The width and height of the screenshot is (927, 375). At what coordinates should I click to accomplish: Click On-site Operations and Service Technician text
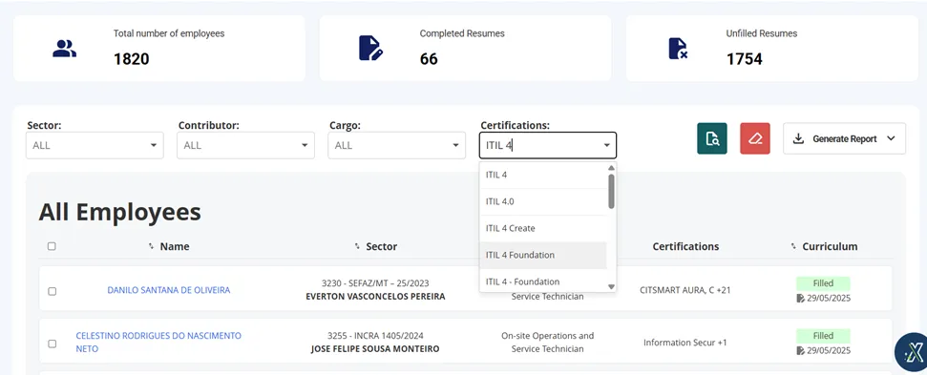[547, 342]
